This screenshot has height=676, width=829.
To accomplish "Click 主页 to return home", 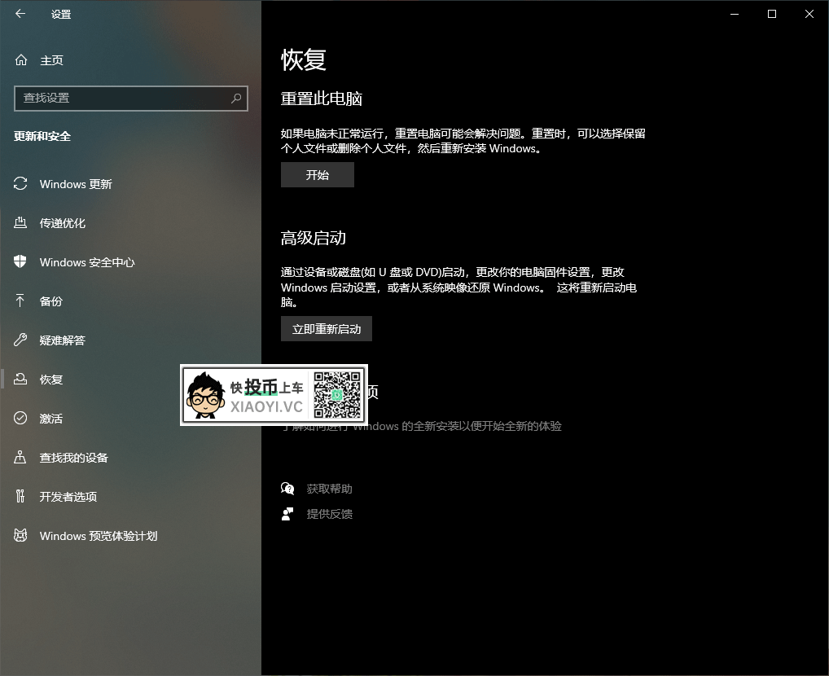I will point(51,60).
